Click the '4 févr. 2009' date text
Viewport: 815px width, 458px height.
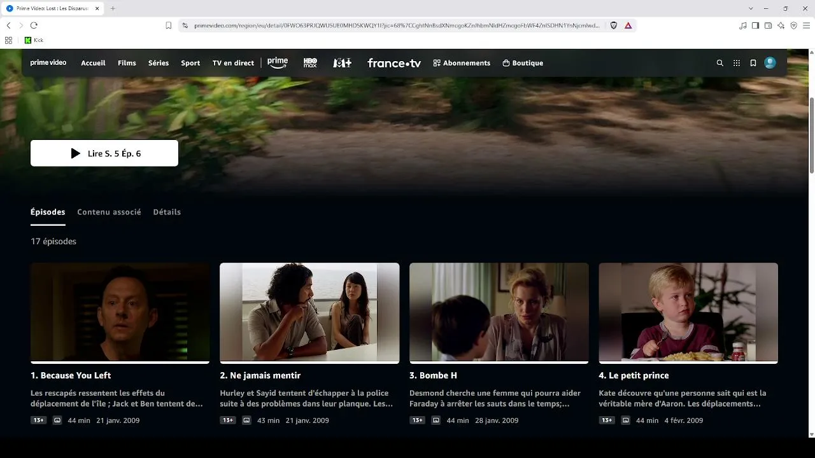684,420
